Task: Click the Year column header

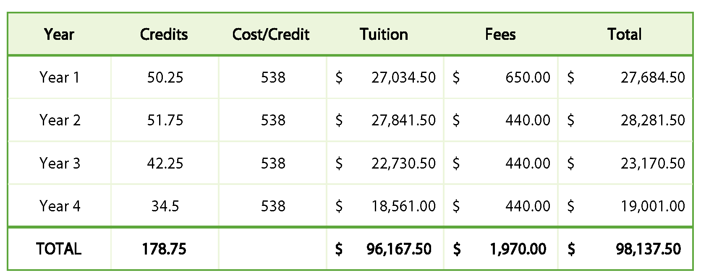Action: (x=59, y=34)
